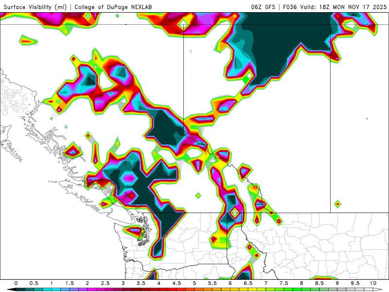The height and width of the screenshot is (292, 389).
Task: Click the colorbar label "4.5"
Action: [177, 283]
